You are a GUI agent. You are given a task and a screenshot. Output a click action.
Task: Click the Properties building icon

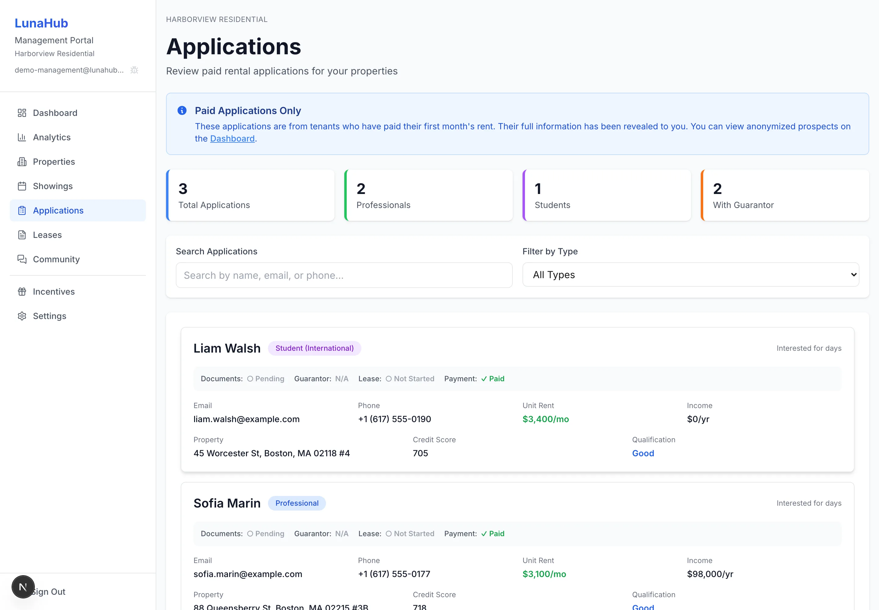point(22,162)
